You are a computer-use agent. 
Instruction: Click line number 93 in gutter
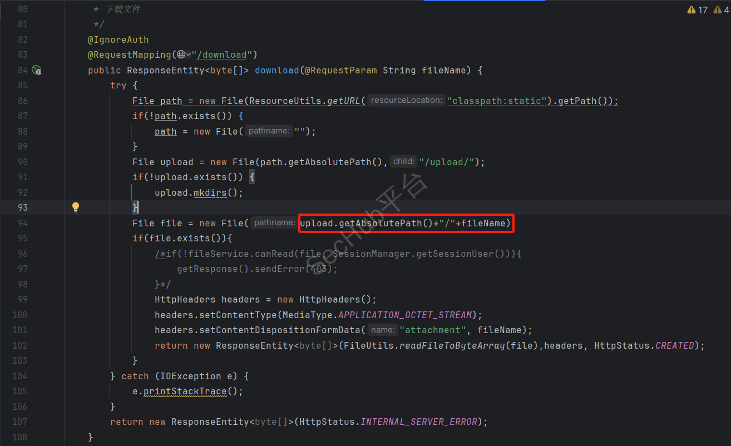click(22, 207)
